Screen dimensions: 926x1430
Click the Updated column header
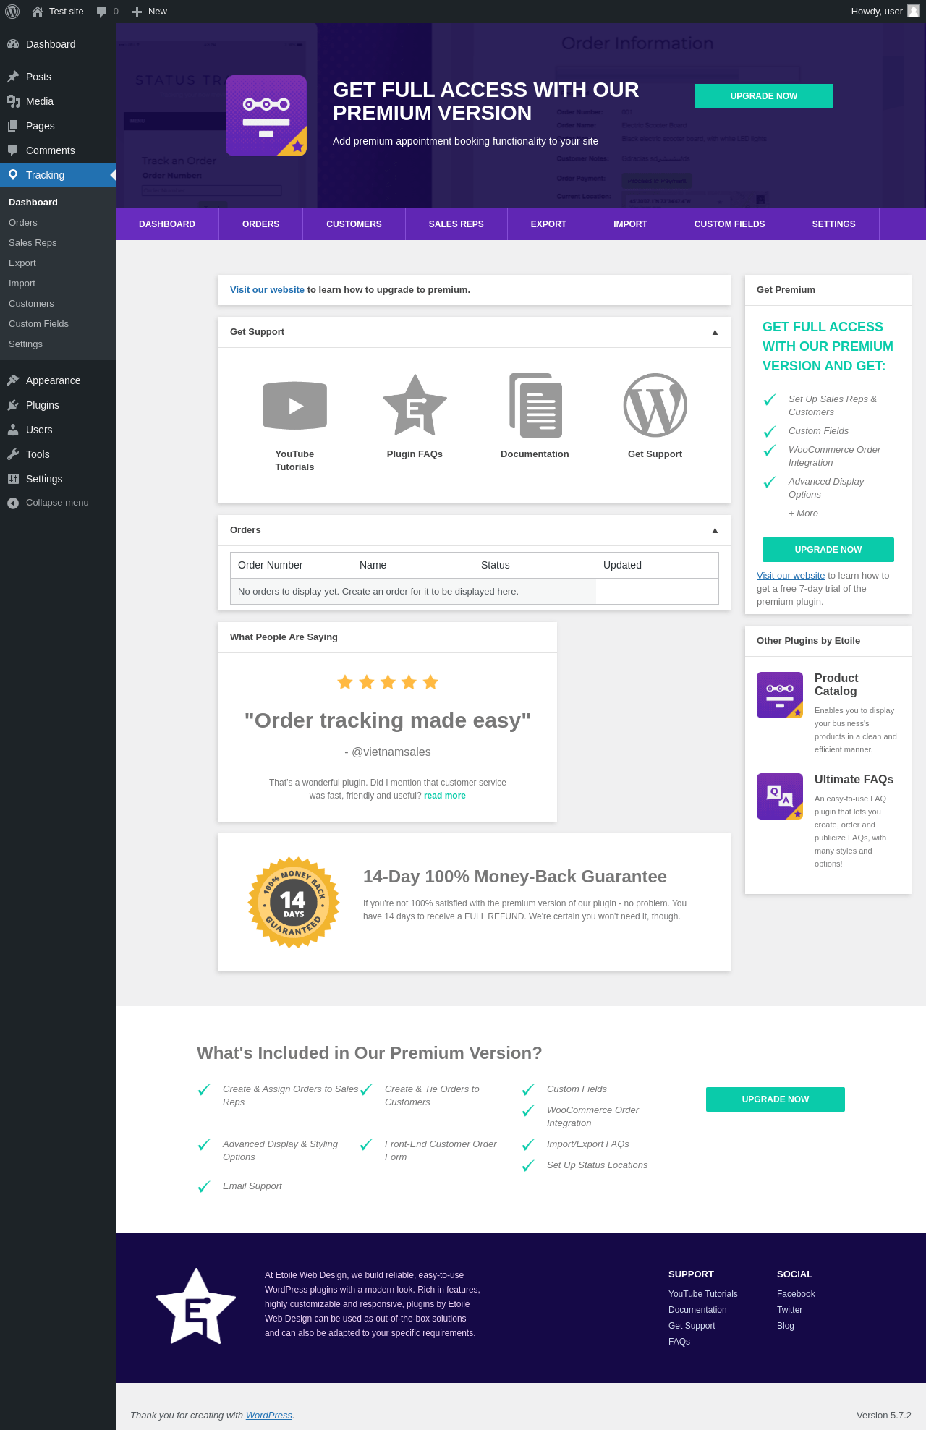coord(622,566)
